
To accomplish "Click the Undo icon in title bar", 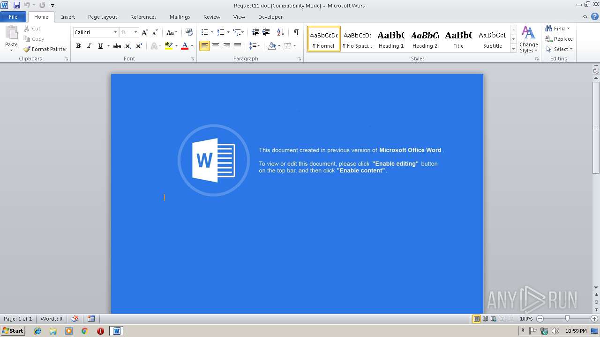I will pyautogui.click(x=27, y=5).
